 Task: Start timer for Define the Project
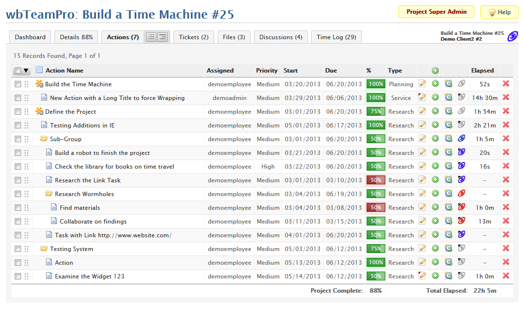pos(448,111)
